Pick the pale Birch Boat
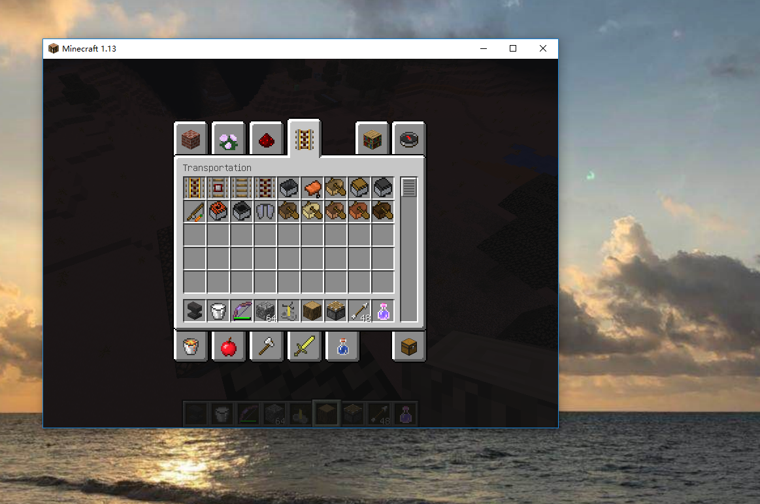Image resolution: width=760 pixels, height=504 pixels. coord(312,212)
